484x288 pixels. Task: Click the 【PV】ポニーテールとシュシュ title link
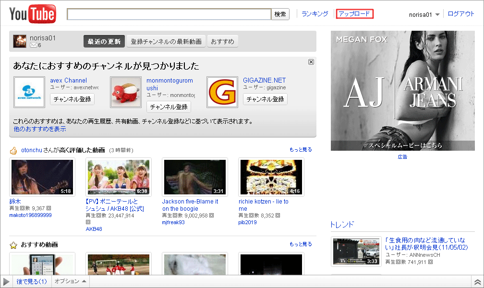[x=114, y=205]
